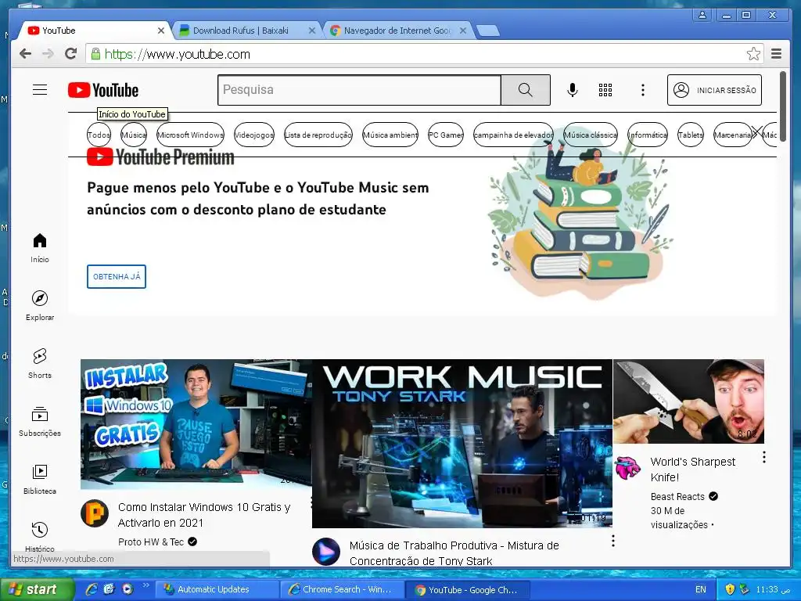Select the Microsoft Windows filter chip
The width and height of the screenshot is (801, 601).
click(190, 135)
